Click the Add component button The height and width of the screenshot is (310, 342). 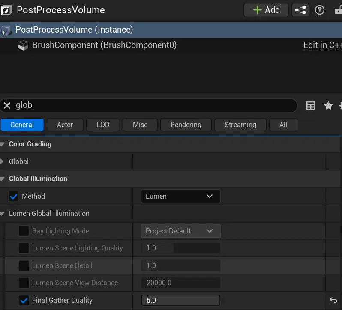pos(266,10)
